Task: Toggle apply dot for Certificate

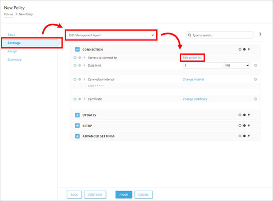Action: (x=80, y=99)
